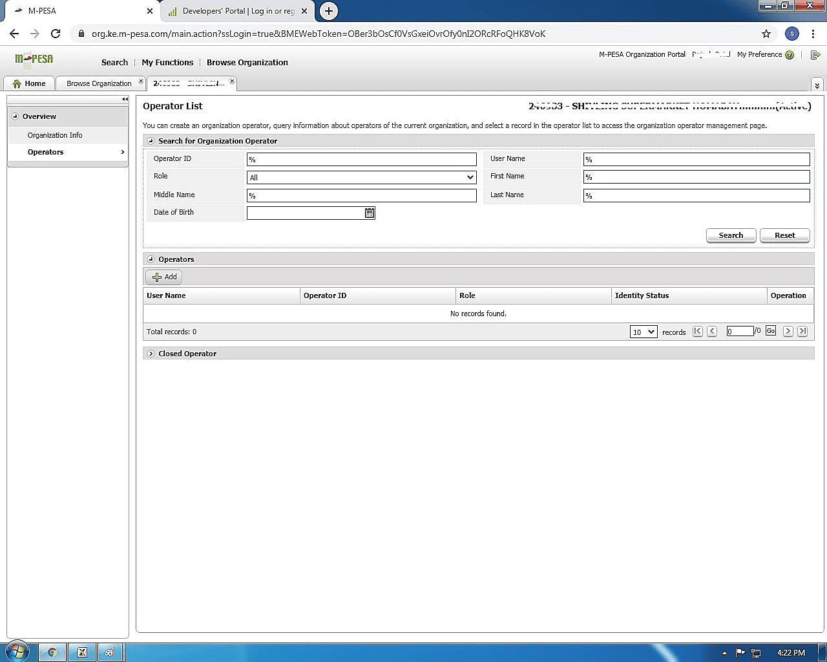The image size is (827, 662).
Task: Open a new browser tab
Action: [x=329, y=10]
